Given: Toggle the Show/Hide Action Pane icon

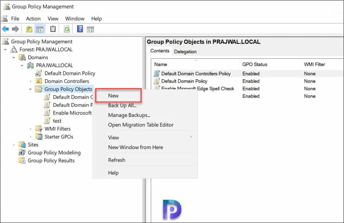Looking at the screenshot, I should coord(90,29).
